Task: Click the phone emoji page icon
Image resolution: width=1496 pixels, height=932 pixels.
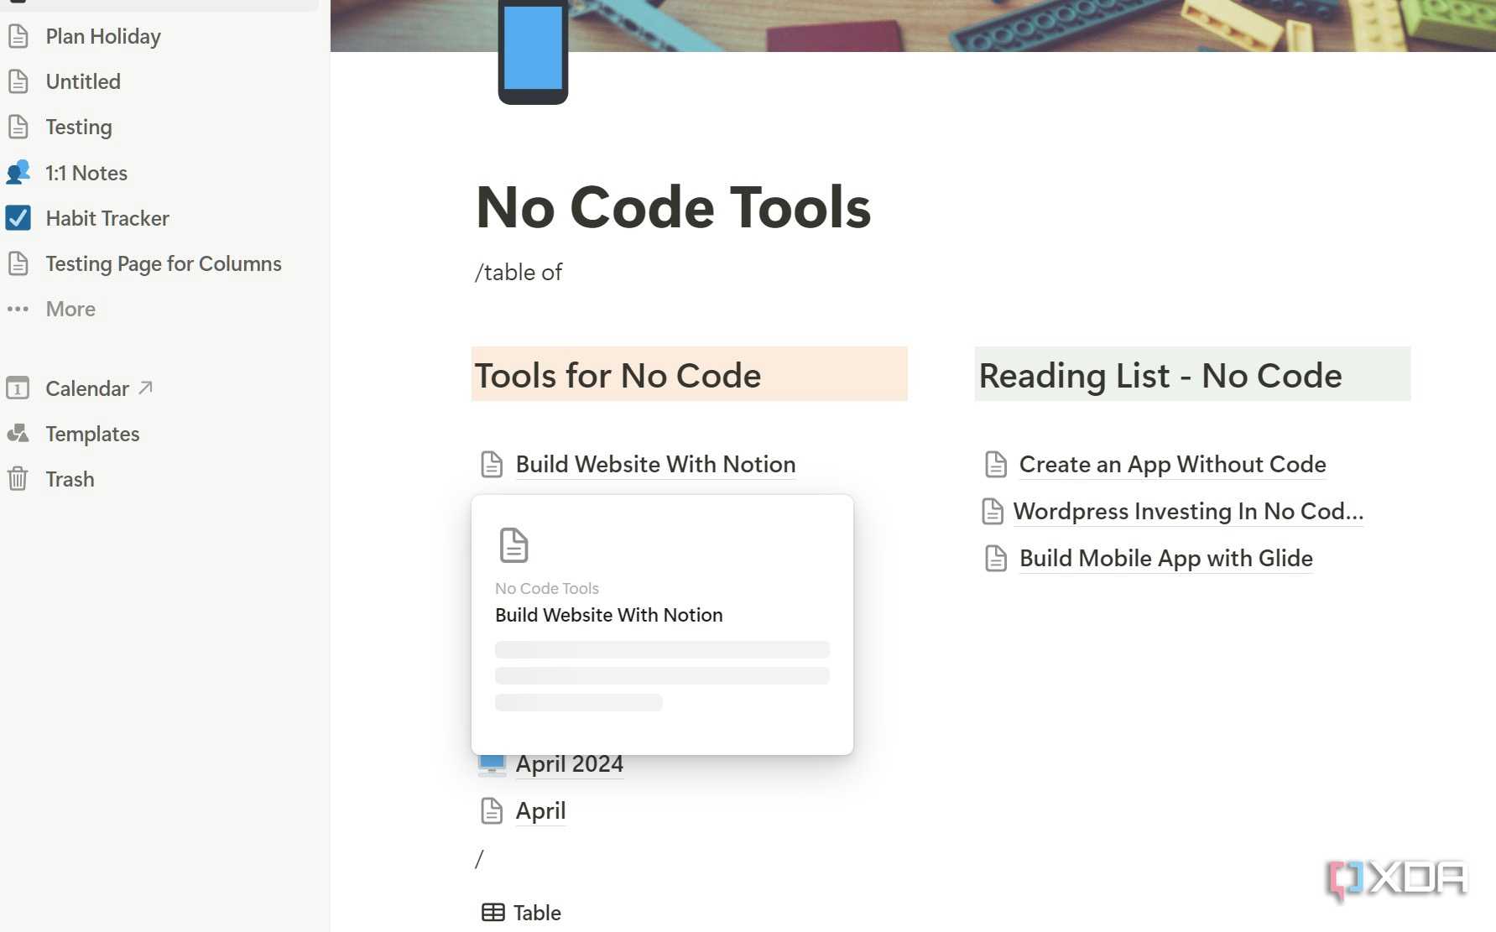Action: (533, 52)
